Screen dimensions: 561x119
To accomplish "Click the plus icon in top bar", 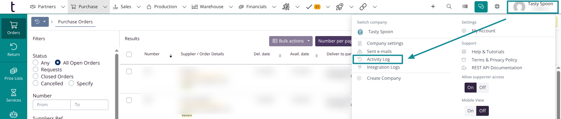I will tap(433, 6).
